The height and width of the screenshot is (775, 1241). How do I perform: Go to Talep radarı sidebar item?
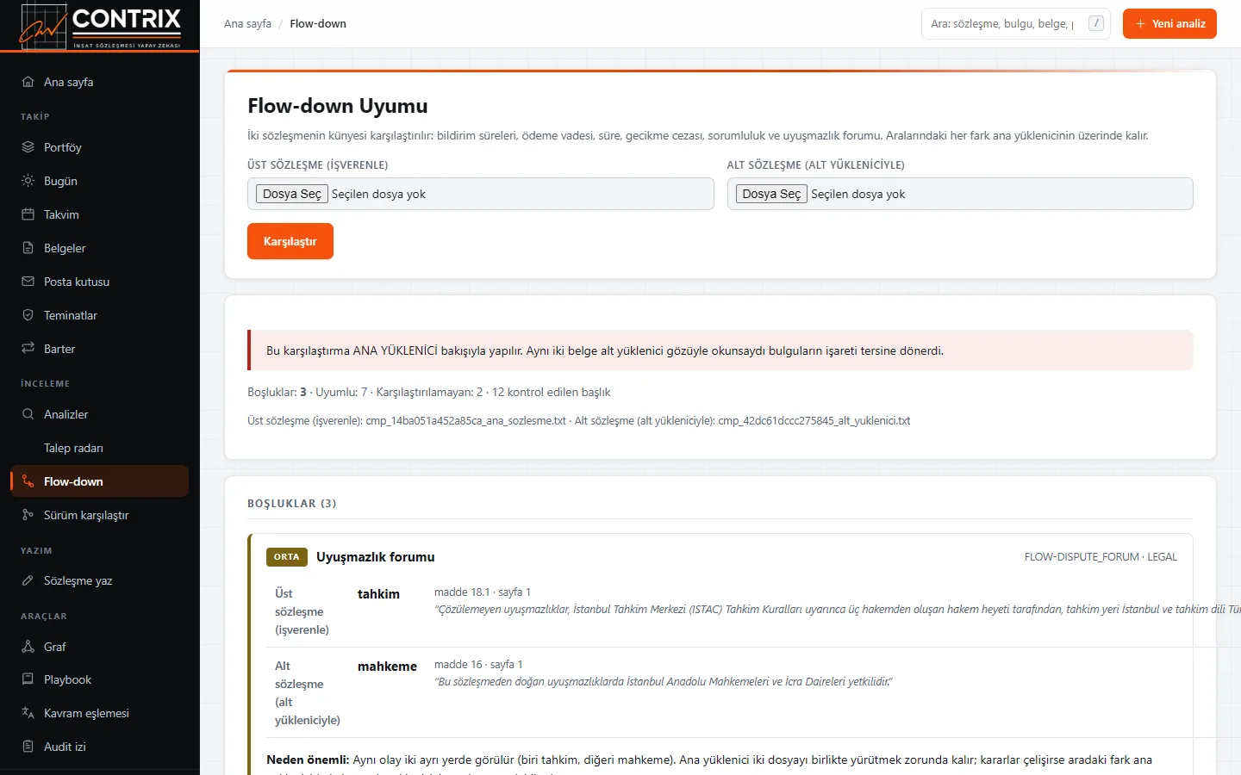pos(100,448)
